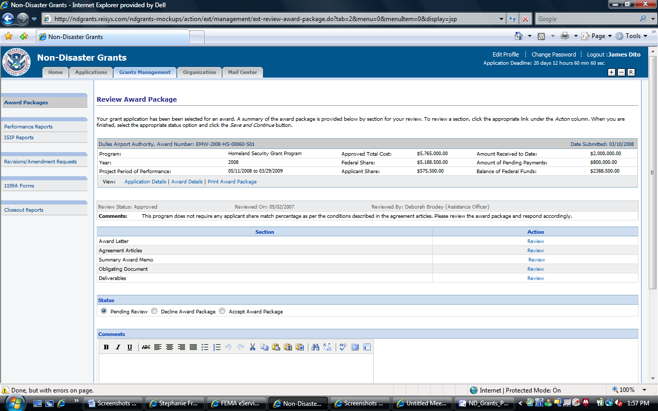Click Review link for Award Letter
The image size is (658, 411).
[x=535, y=241]
